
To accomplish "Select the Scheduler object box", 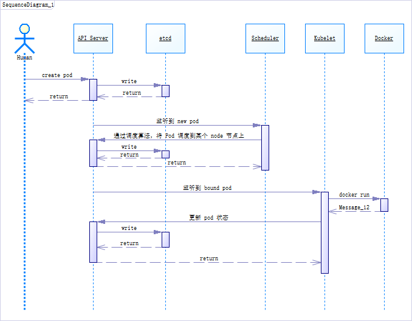I will 265,39.
